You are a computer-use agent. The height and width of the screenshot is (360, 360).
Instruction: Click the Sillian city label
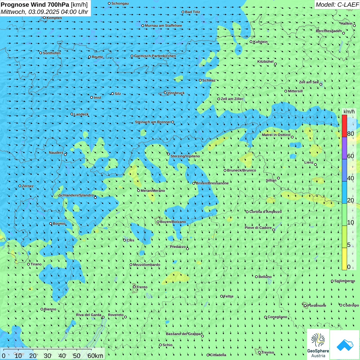(271, 180)
